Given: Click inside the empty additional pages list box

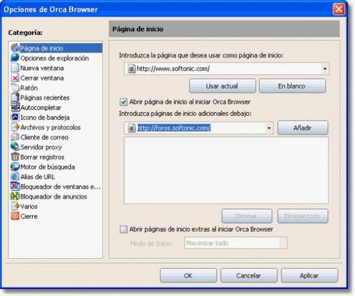Looking at the screenshot, I should pyautogui.click(x=226, y=170).
